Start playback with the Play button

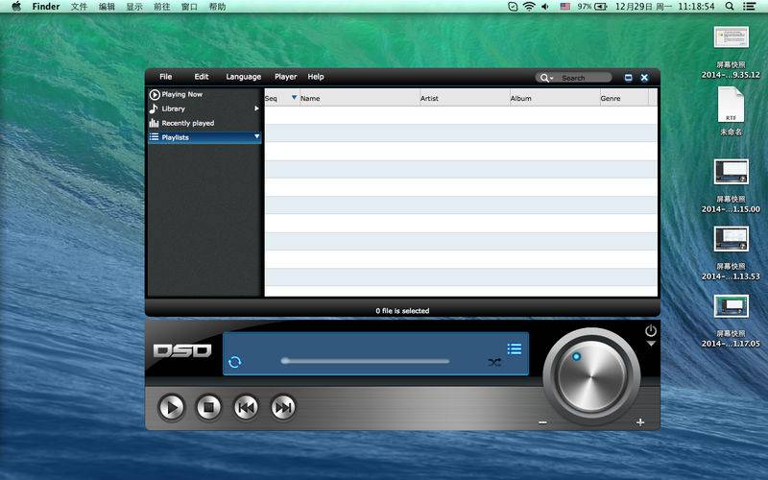point(172,407)
